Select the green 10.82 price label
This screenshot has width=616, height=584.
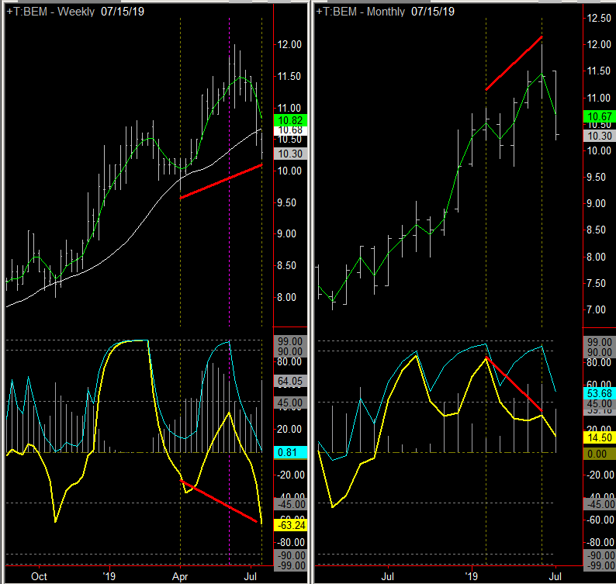tap(290, 120)
